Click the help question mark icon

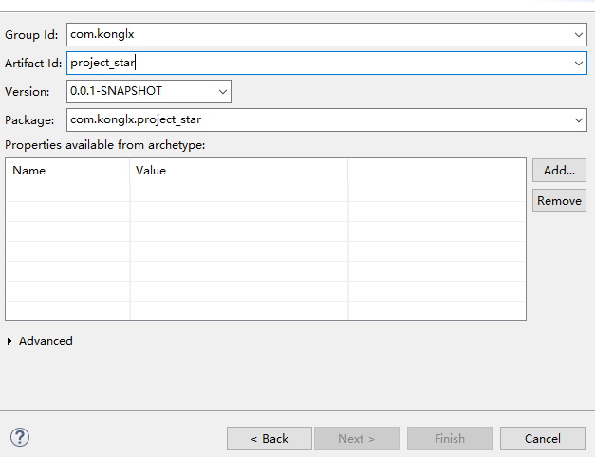click(x=20, y=437)
